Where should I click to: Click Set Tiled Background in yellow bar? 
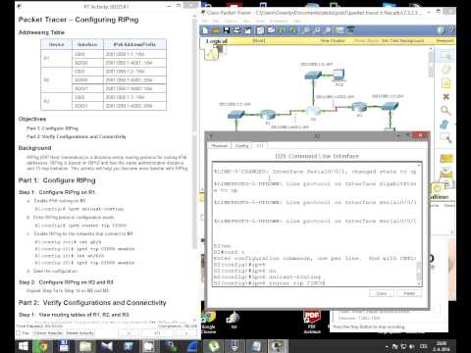[x=402, y=41]
